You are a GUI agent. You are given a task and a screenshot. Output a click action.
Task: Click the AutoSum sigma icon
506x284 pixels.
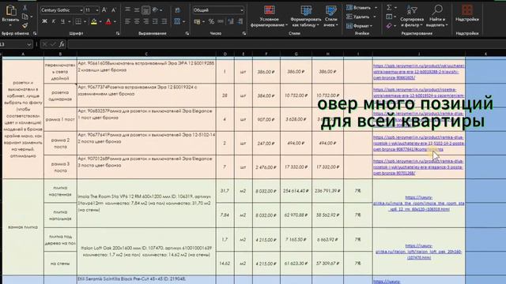pos(389,7)
